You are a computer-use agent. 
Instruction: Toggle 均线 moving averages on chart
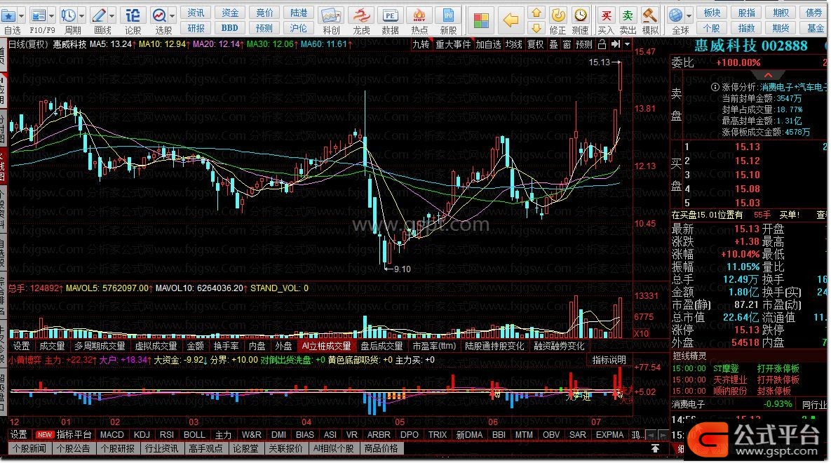pyautogui.click(x=513, y=45)
